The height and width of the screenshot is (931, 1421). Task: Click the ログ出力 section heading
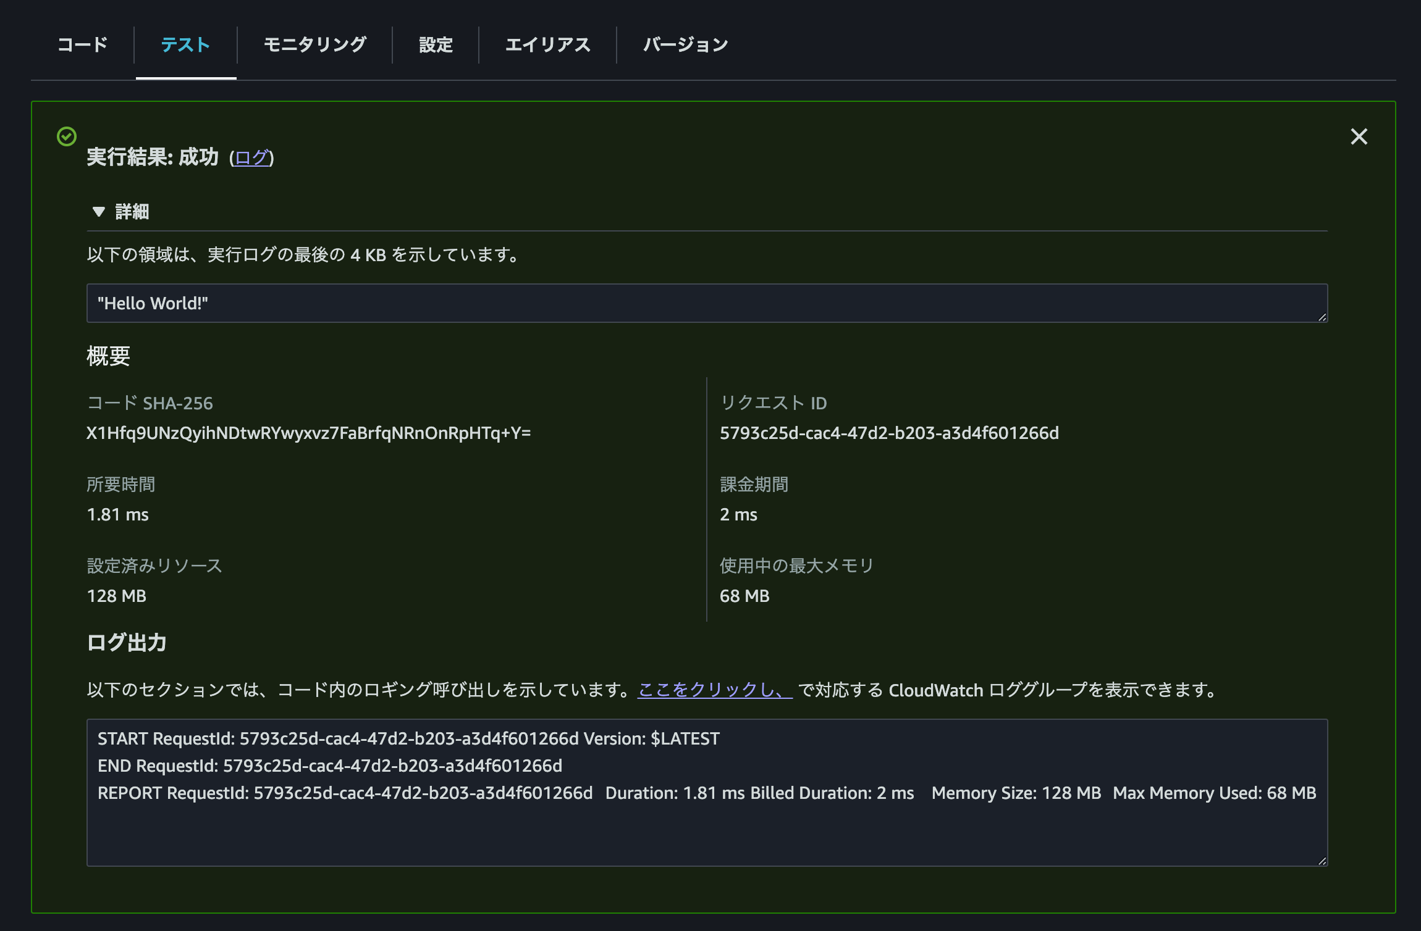[x=127, y=643]
